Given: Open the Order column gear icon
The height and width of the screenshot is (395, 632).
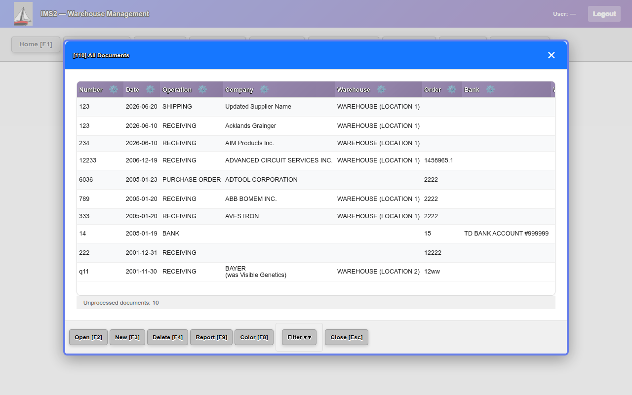Looking at the screenshot, I should click(x=452, y=89).
